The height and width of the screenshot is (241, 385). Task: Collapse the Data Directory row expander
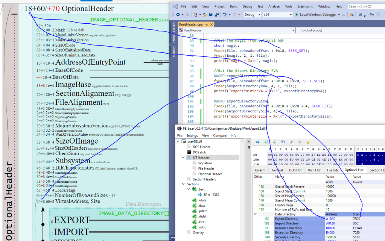point(255,214)
